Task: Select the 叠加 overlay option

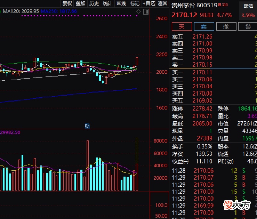Action: pyautogui.click(x=80, y=3)
